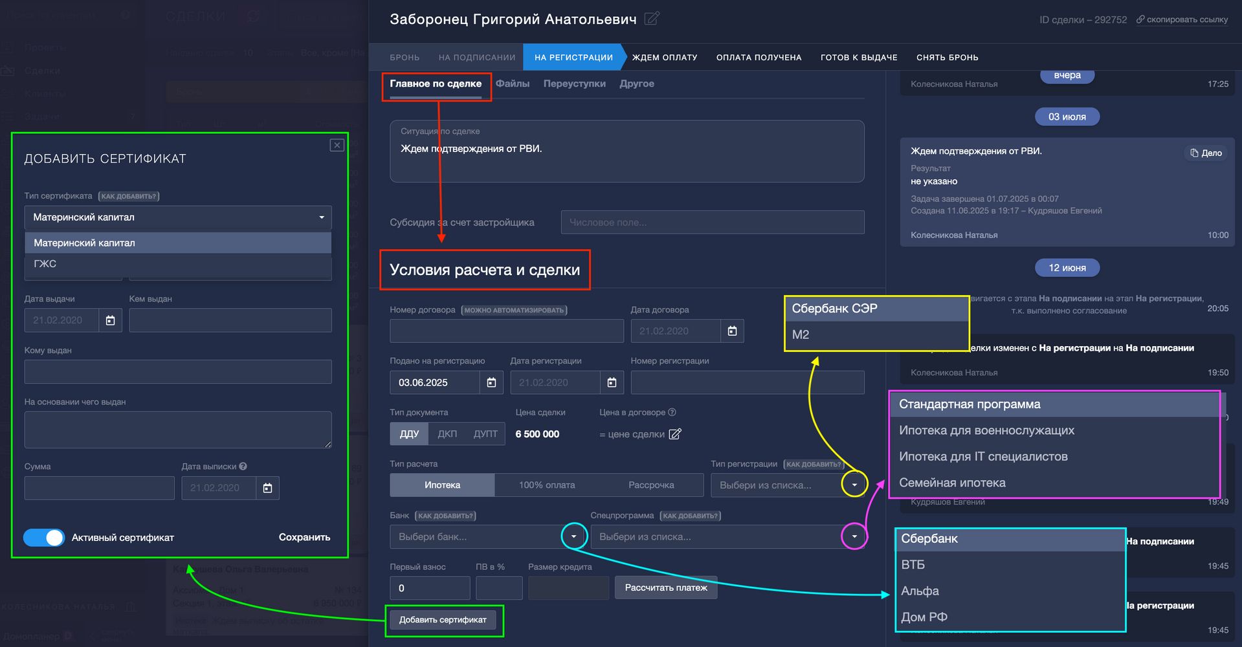Choose Сбербанк from bank list
The image size is (1242, 647).
click(1010, 539)
